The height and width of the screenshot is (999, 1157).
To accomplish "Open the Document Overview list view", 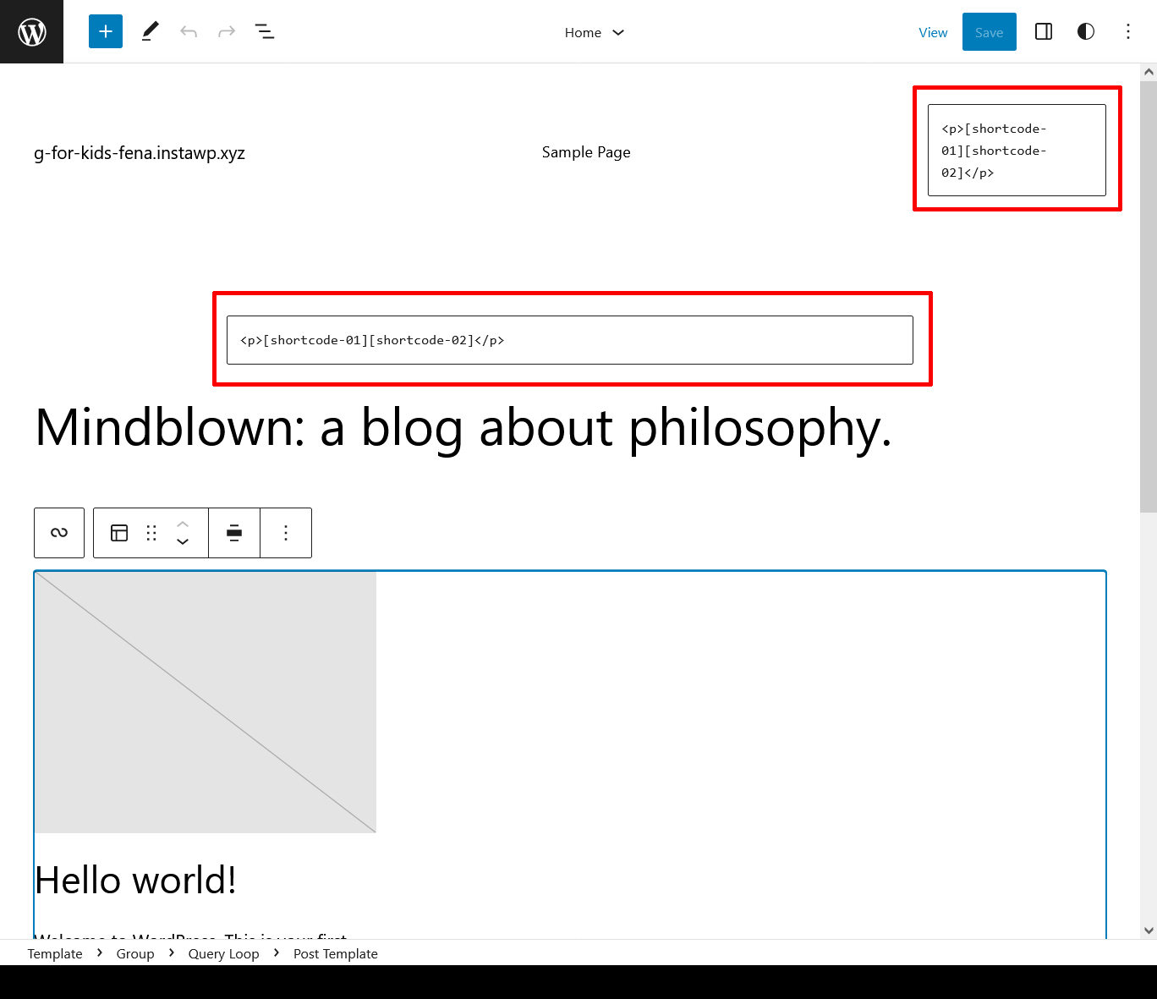I will click(x=265, y=31).
